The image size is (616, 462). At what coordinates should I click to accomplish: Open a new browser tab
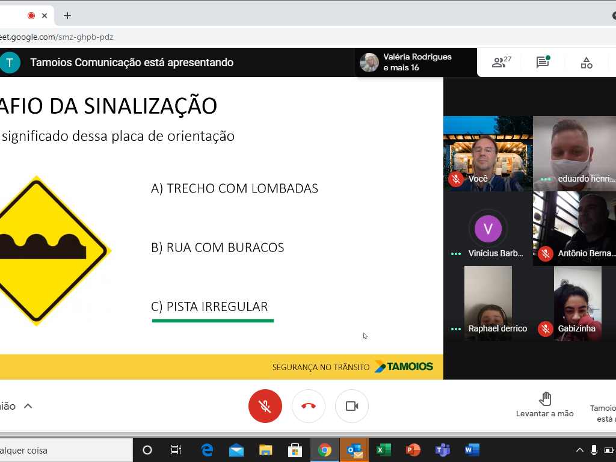67,16
